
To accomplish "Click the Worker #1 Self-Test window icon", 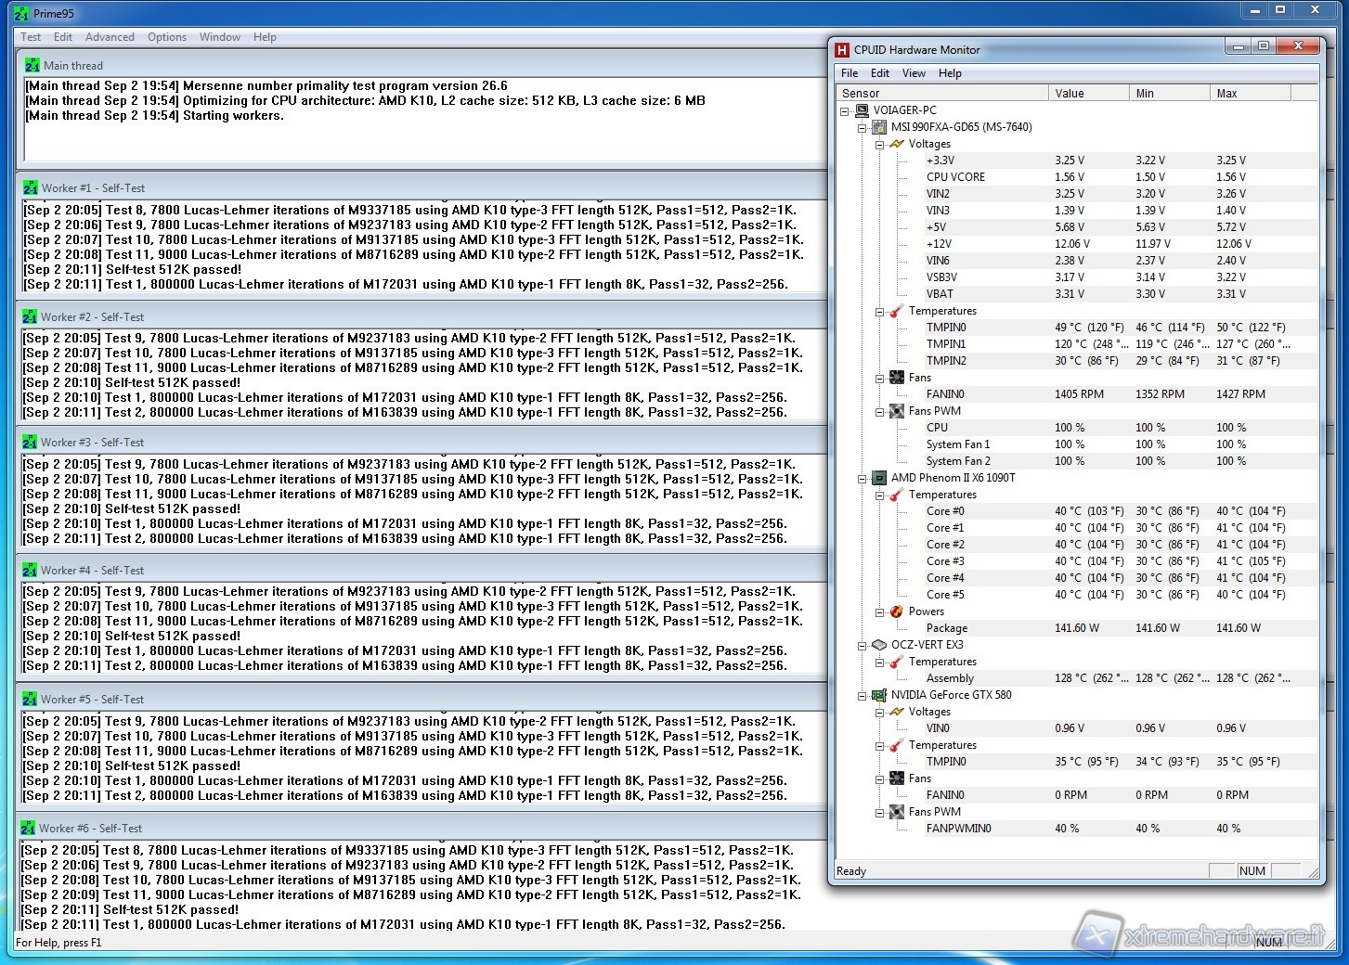I will (31, 188).
